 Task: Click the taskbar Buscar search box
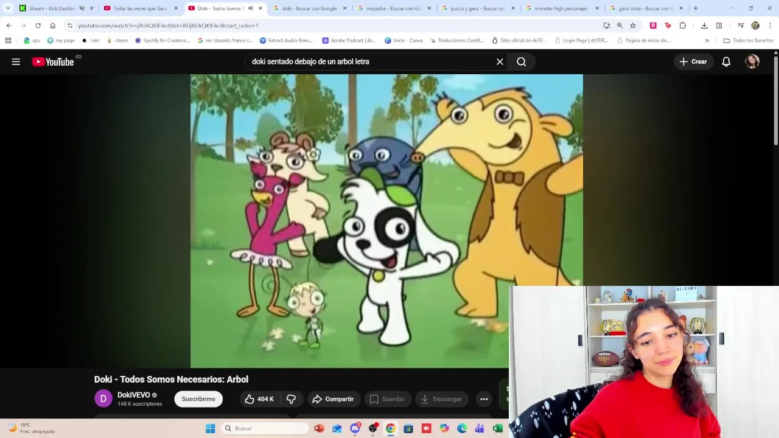pyautogui.click(x=265, y=428)
